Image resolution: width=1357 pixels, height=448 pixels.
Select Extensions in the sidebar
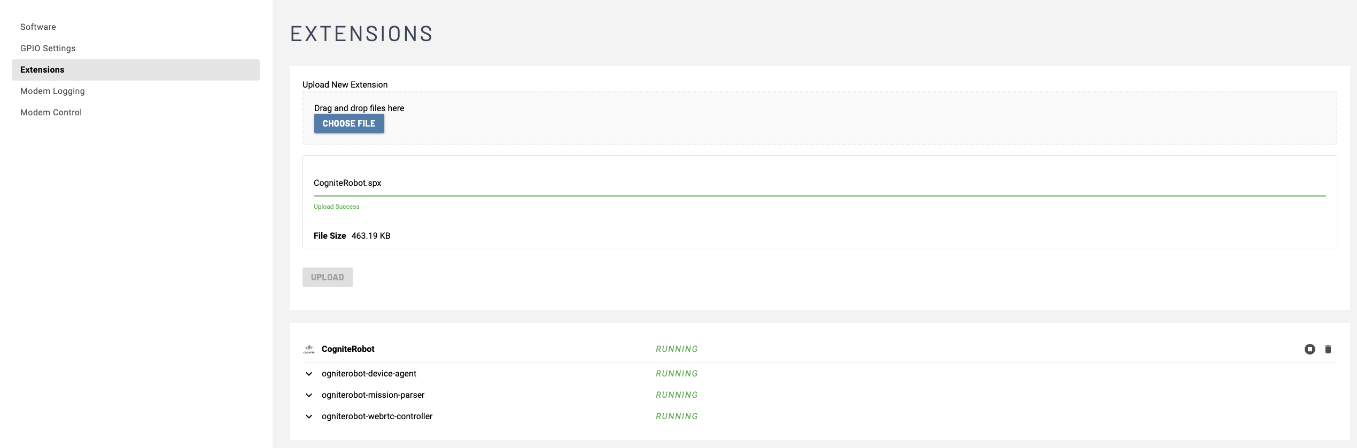tap(136, 69)
